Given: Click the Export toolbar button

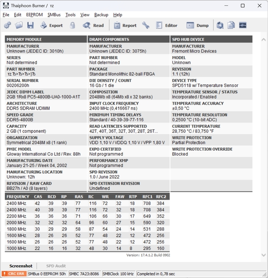Looking at the screenshot, I should click(51, 25).
